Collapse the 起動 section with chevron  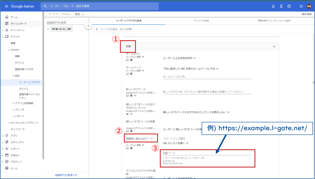pyautogui.click(x=274, y=47)
